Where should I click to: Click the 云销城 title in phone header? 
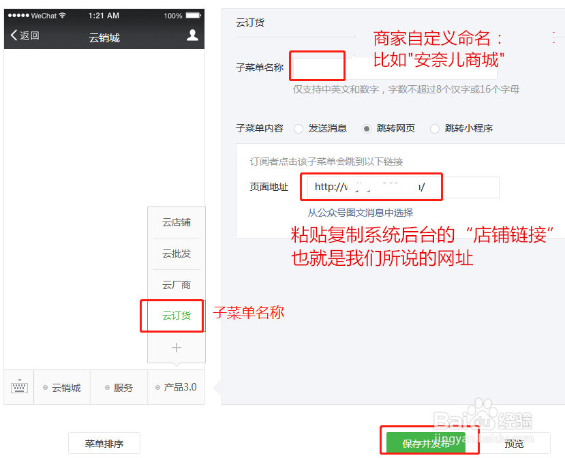104,37
